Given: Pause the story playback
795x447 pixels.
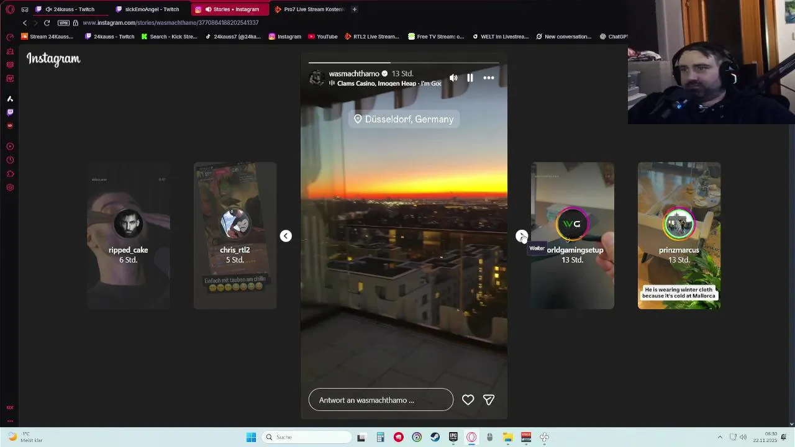Looking at the screenshot, I should click(470, 78).
